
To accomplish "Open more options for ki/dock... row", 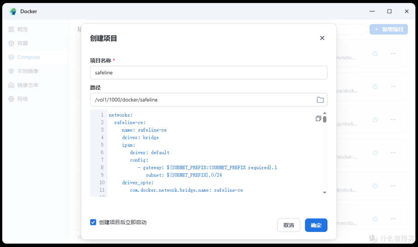I will tap(393, 186).
